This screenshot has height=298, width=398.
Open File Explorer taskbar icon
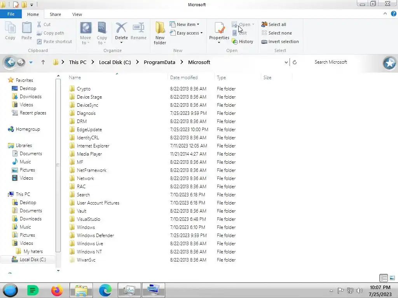pyautogui.click(x=81, y=290)
